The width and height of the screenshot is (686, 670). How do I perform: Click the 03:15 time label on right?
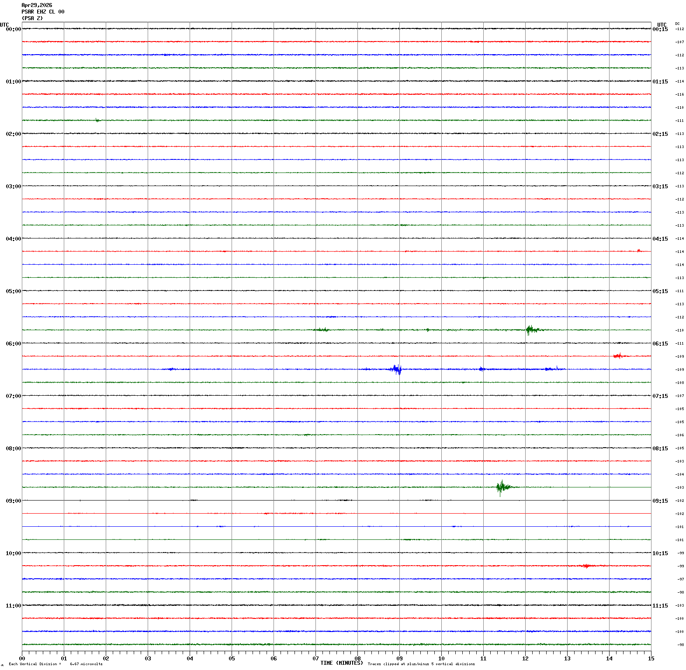click(x=660, y=186)
